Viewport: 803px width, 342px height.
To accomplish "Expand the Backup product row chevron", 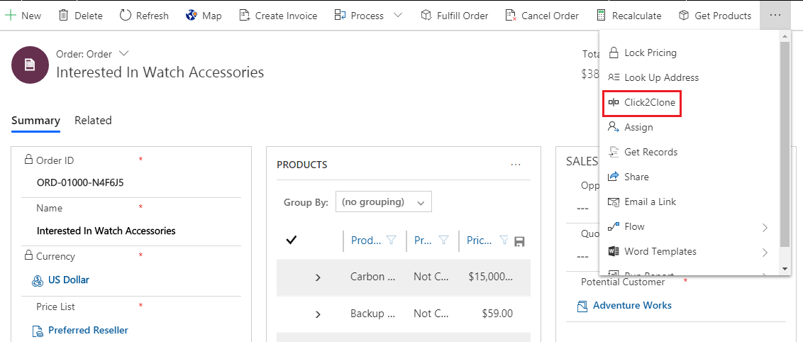I will click(318, 314).
